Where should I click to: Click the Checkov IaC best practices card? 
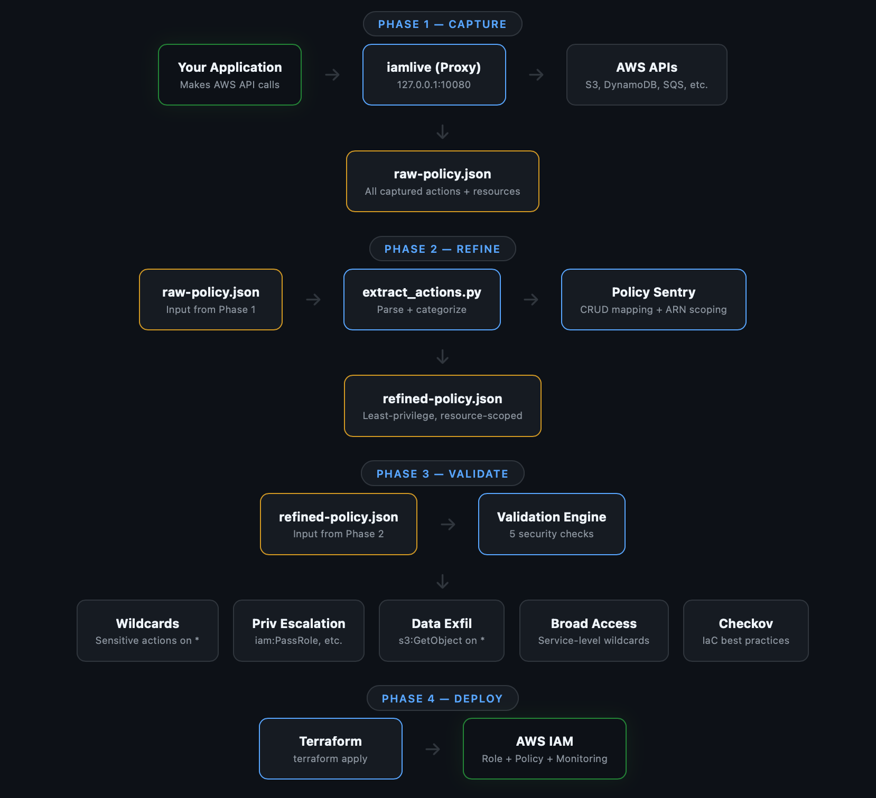[x=745, y=631]
